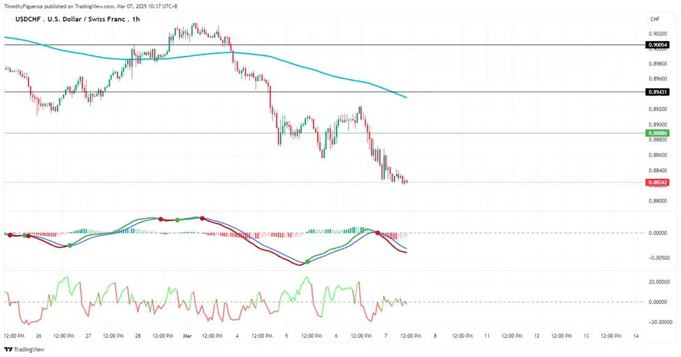The width and height of the screenshot is (681, 357).
Task: Click the 0.89200 price axis value
Action: [x=657, y=109]
